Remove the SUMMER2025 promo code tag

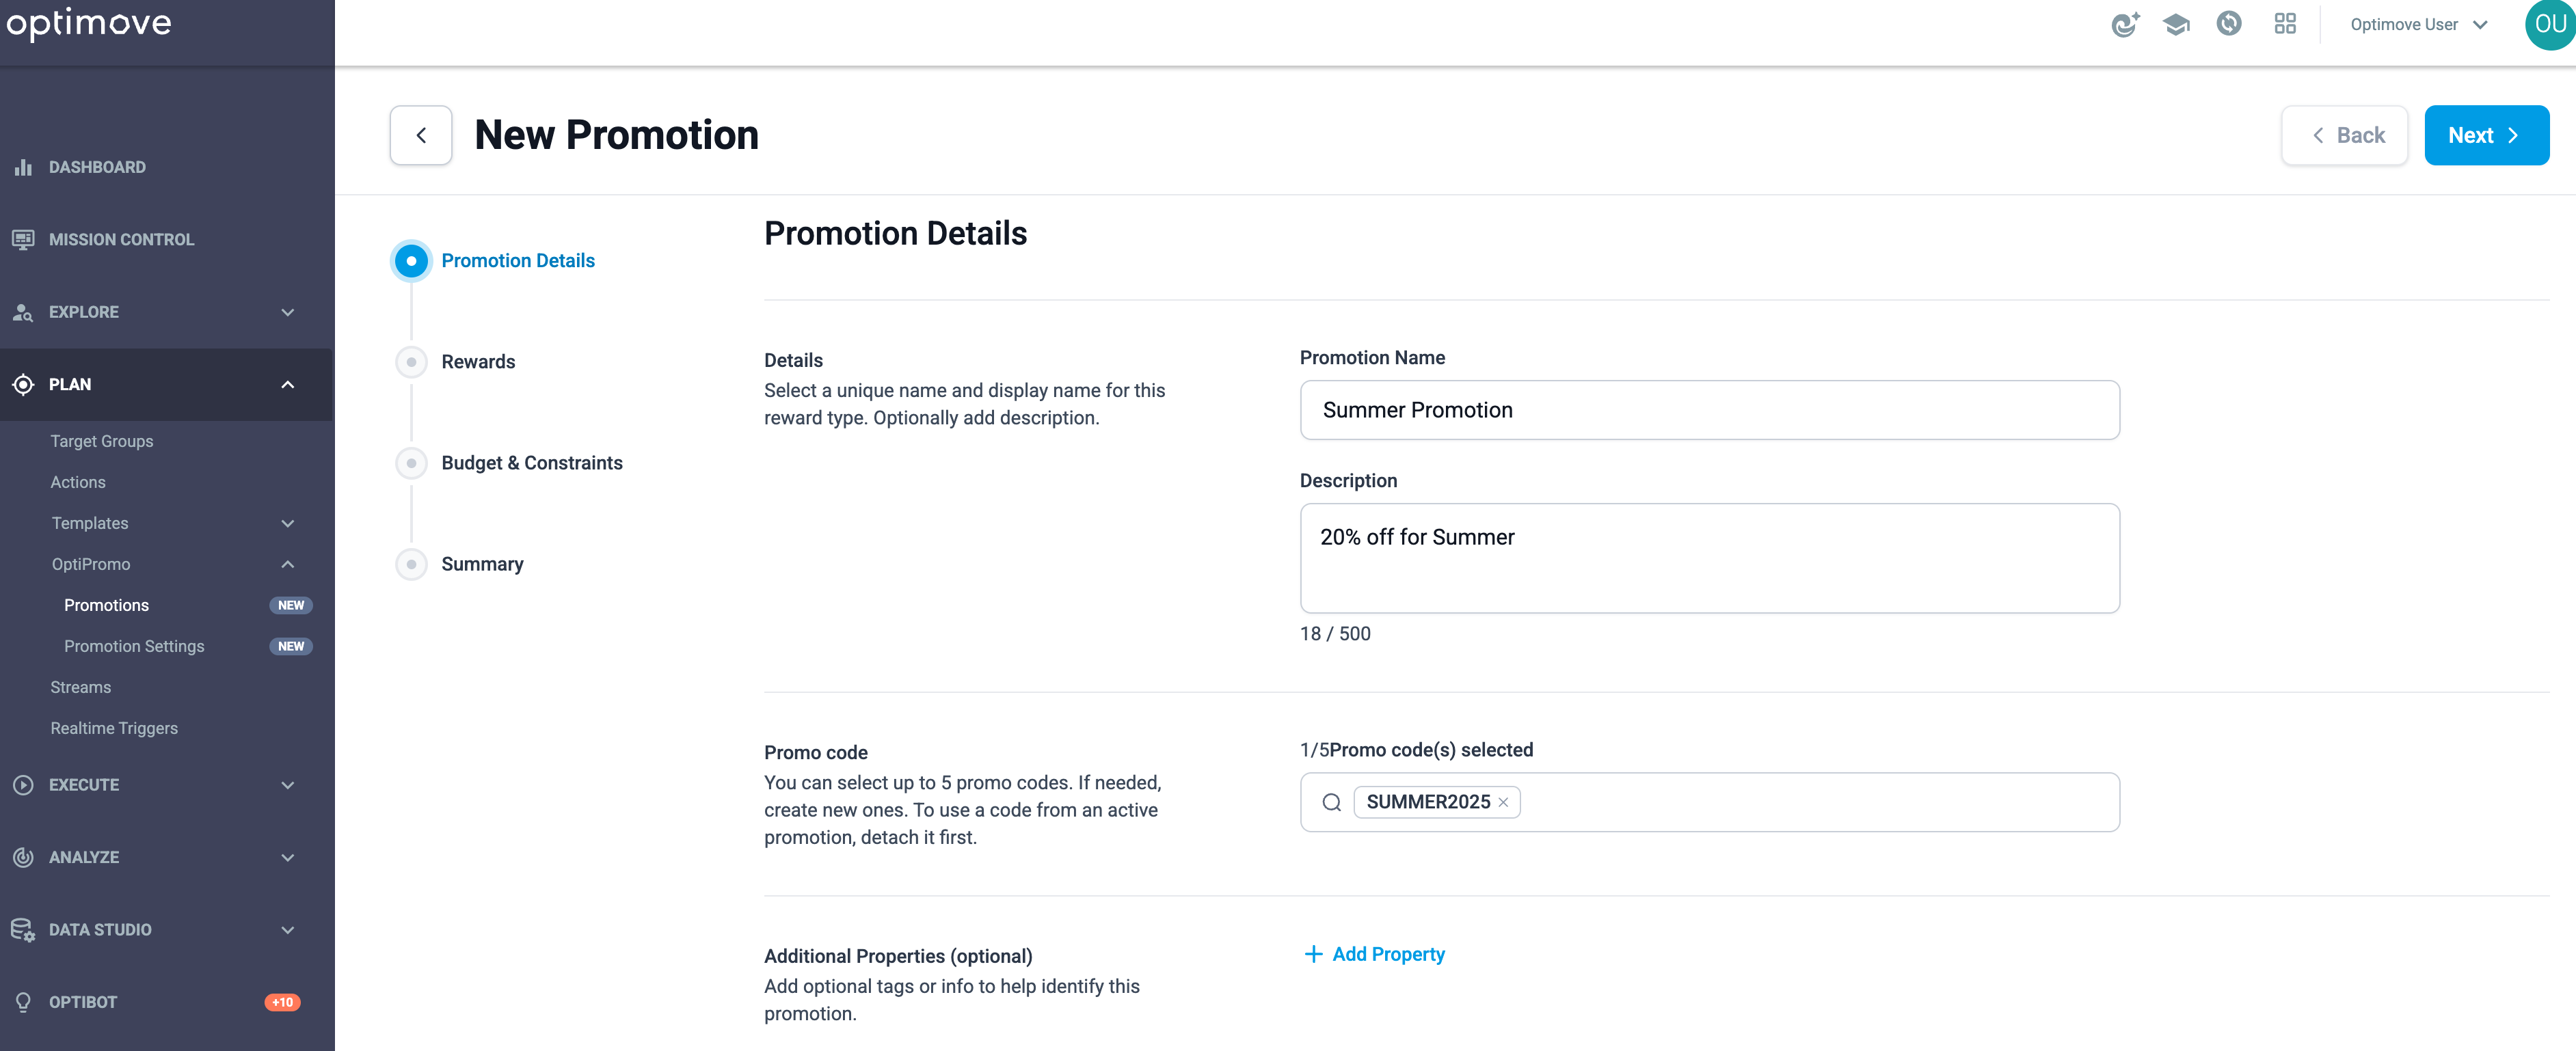[1503, 802]
